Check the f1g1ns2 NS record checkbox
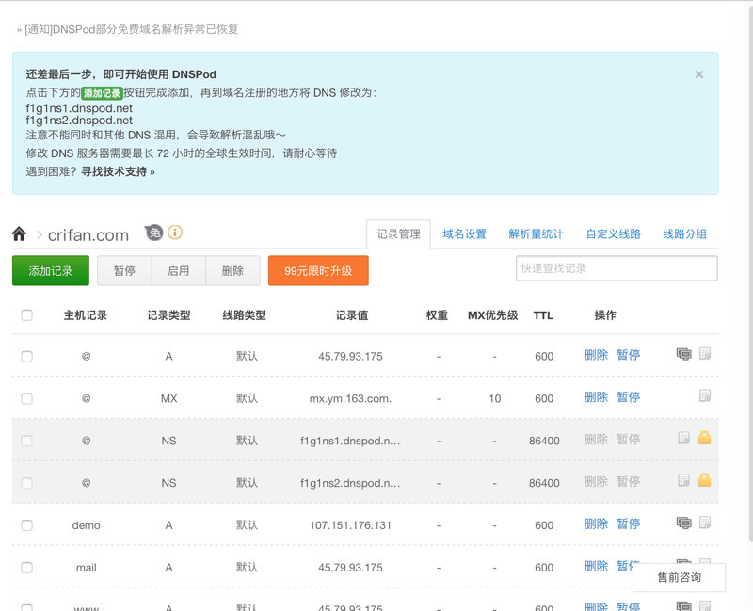 point(27,483)
